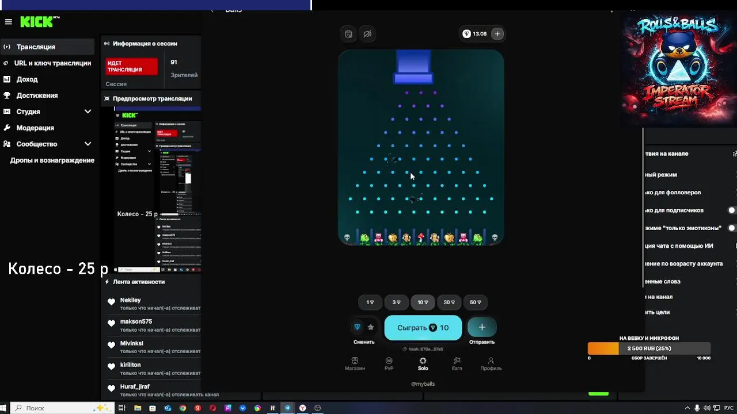This screenshot has width=737, height=414.
Task: Switch currency to Stars
Action: (371, 327)
